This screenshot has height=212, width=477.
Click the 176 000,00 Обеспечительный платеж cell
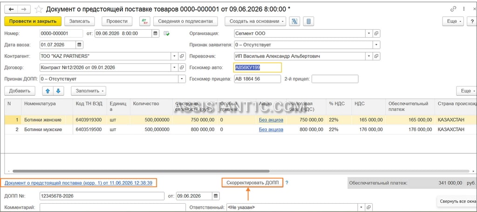(410, 129)
